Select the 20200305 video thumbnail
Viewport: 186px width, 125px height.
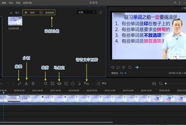pos(15,21)
